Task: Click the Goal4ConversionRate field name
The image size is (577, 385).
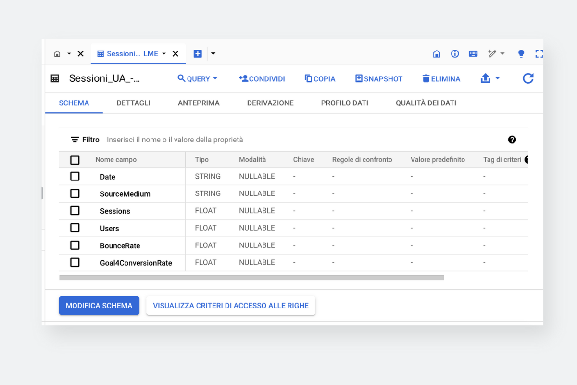Action: (136, 263)
